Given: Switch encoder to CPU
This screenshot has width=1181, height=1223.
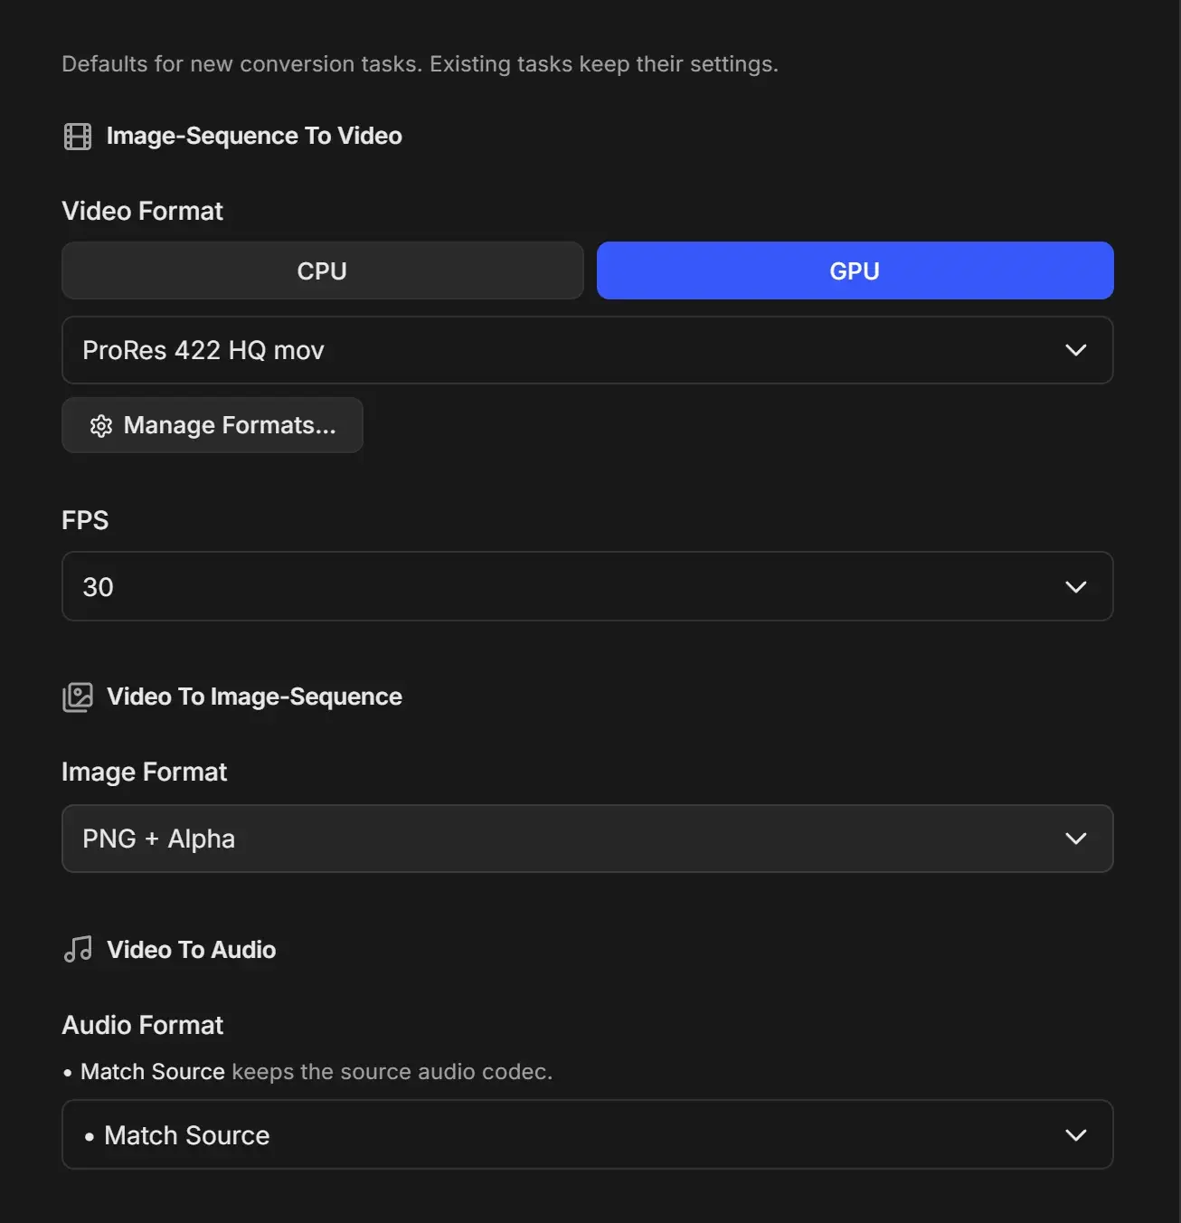Looking at the screenshot, I should [322, 270].
